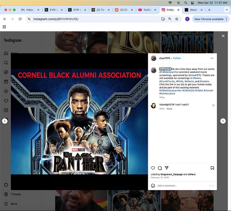This screenshot has width=231, height=211.
Task: Reply to islandgirl218's comment
Action: pos(169,109)
